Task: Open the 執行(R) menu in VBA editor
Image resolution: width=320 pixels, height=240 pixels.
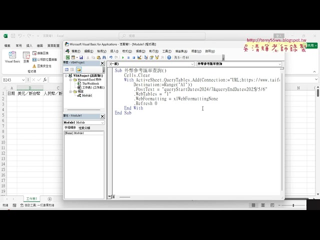Action: (x=153, y=51)
